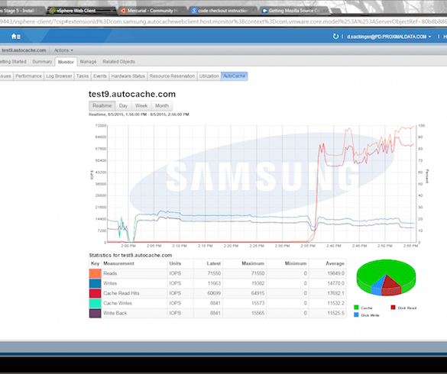Click Statistics for test9.autocache.com heading
Image resolution: width=447 pixels, height=374 pixels.
coord(131,255)
